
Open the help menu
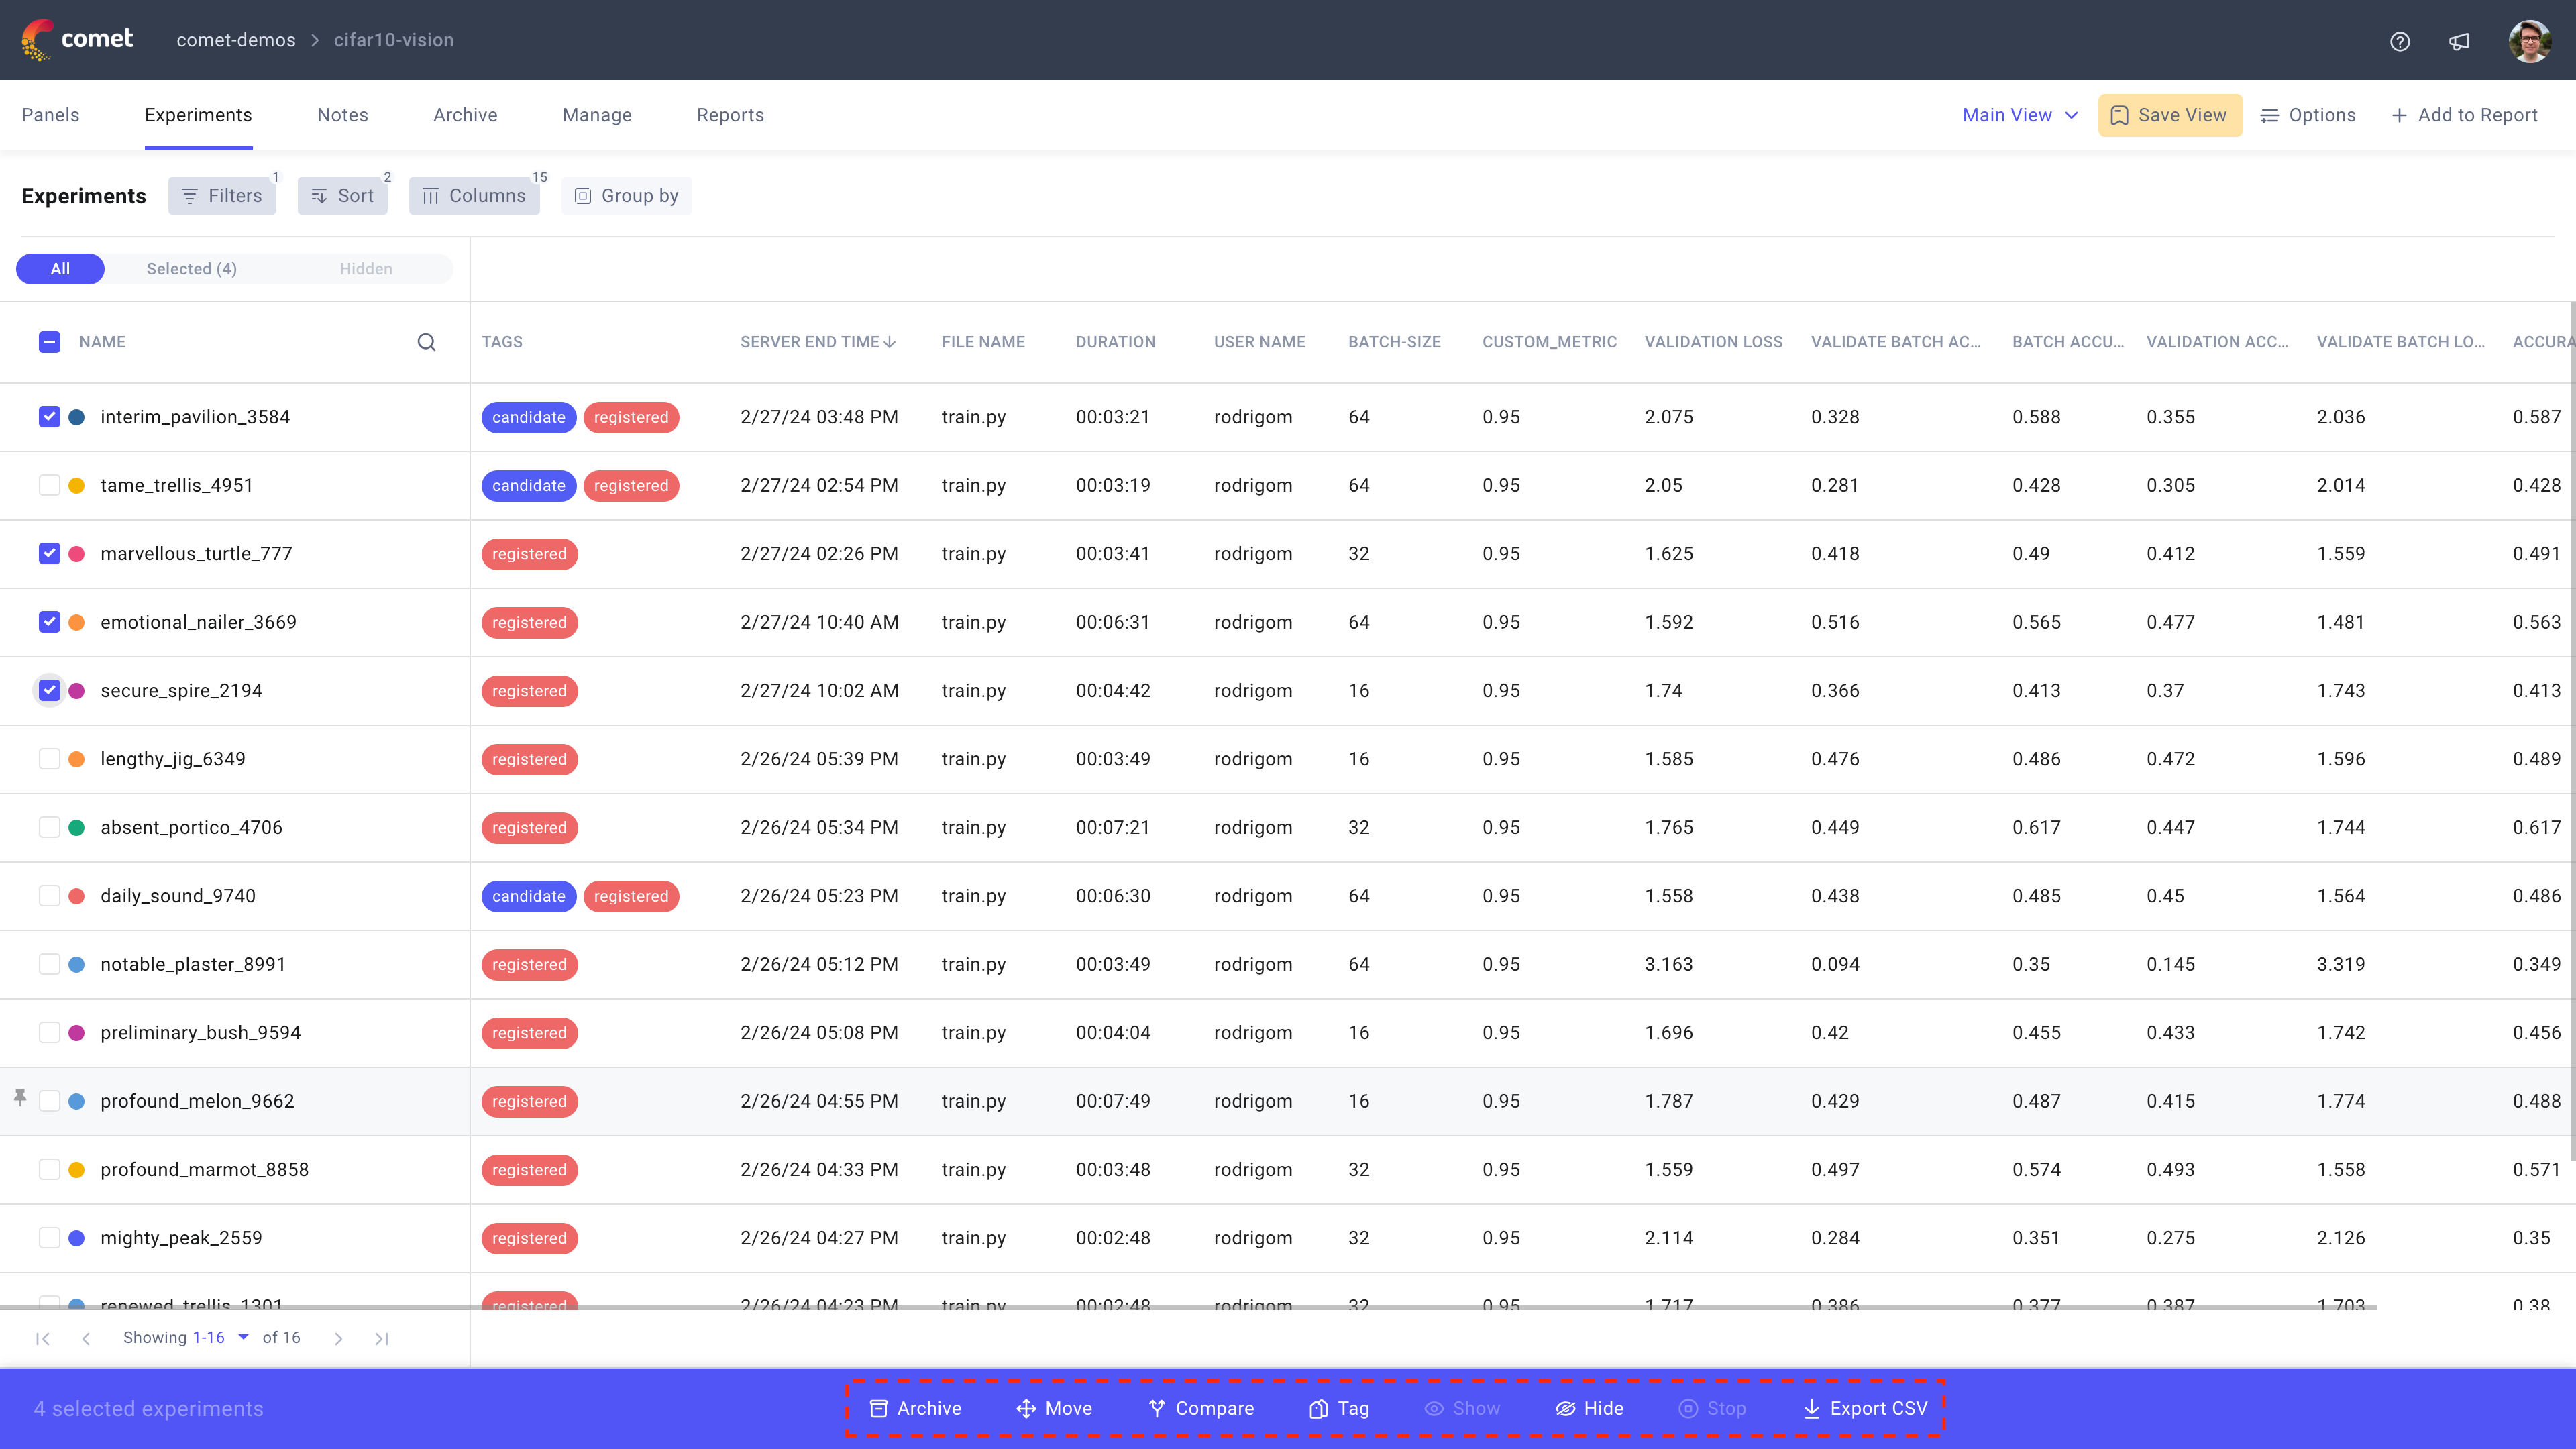[x=2400, y=41]
